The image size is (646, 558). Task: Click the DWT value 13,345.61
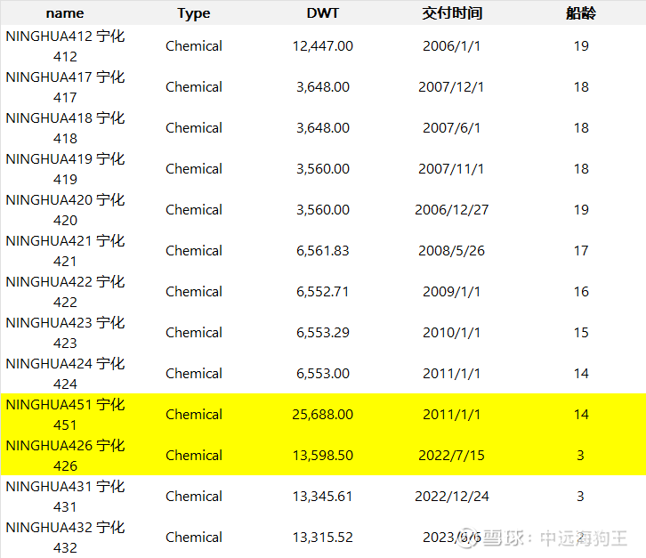(322, 497)
